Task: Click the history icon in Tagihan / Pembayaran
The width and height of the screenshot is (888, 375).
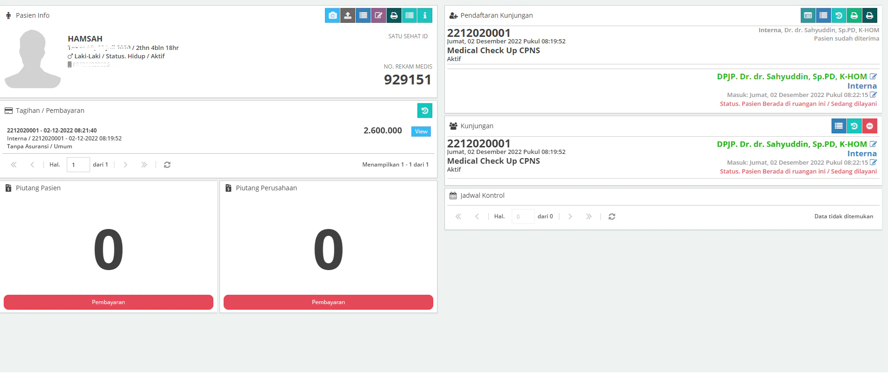Action: click(425, 111)
